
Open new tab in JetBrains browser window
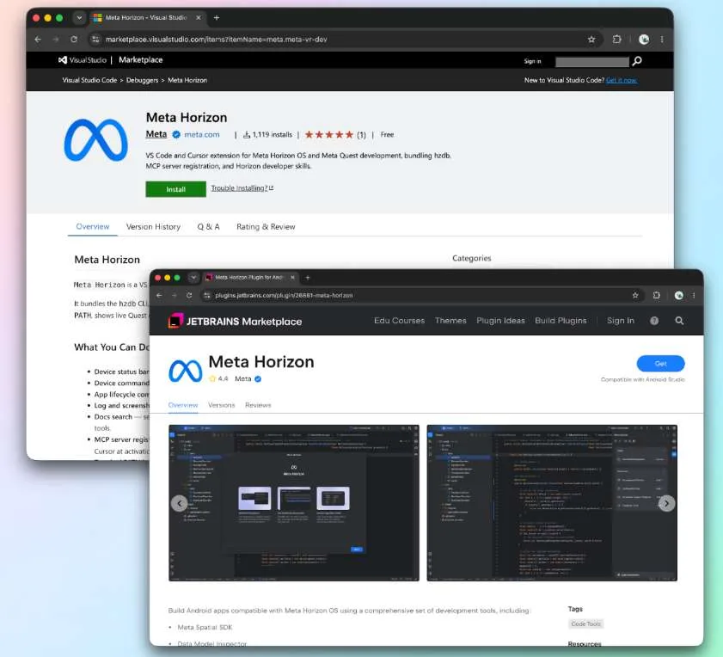click(308, 277)
